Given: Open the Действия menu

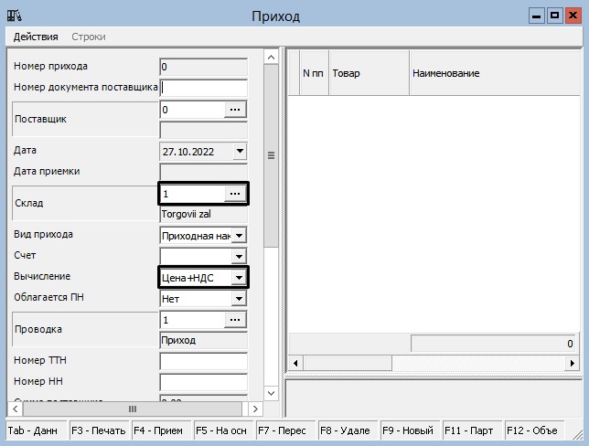Looking at the screenshot, I should (x=36, y=37).
